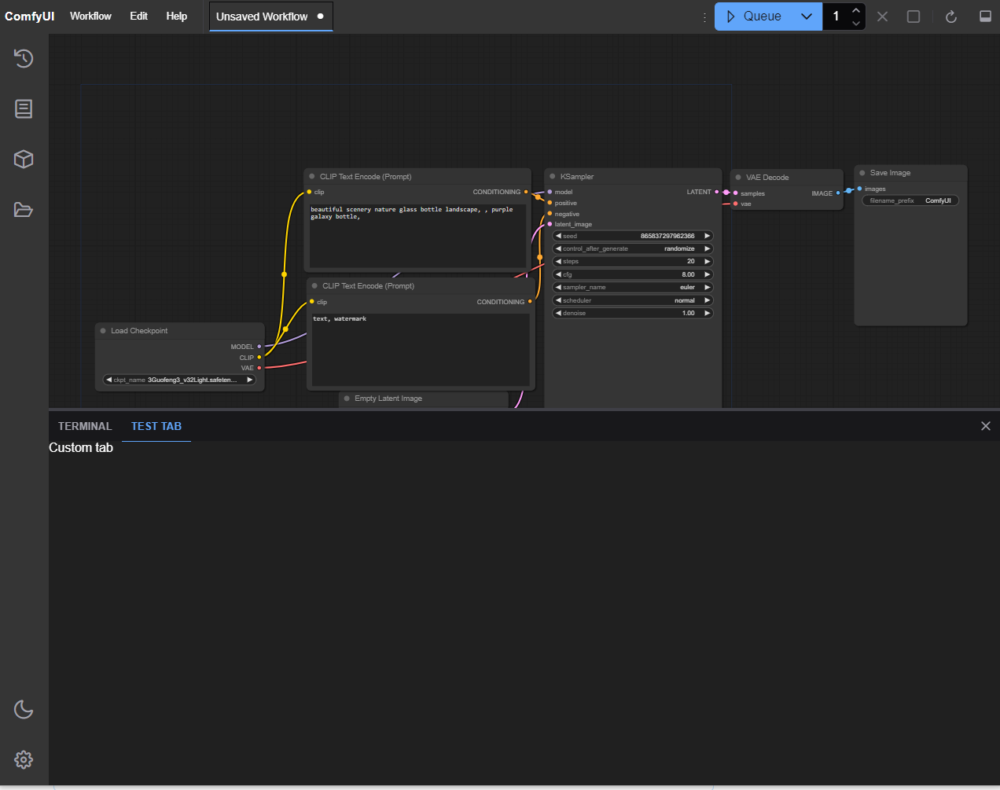
Task: Close the bottom panel with its X button
Action: (986, 426)
